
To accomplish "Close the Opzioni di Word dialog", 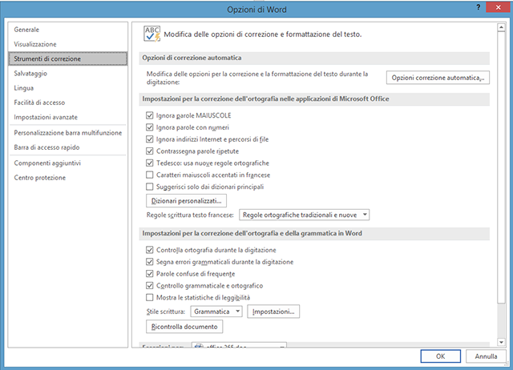I will click(x=498, y=7).
